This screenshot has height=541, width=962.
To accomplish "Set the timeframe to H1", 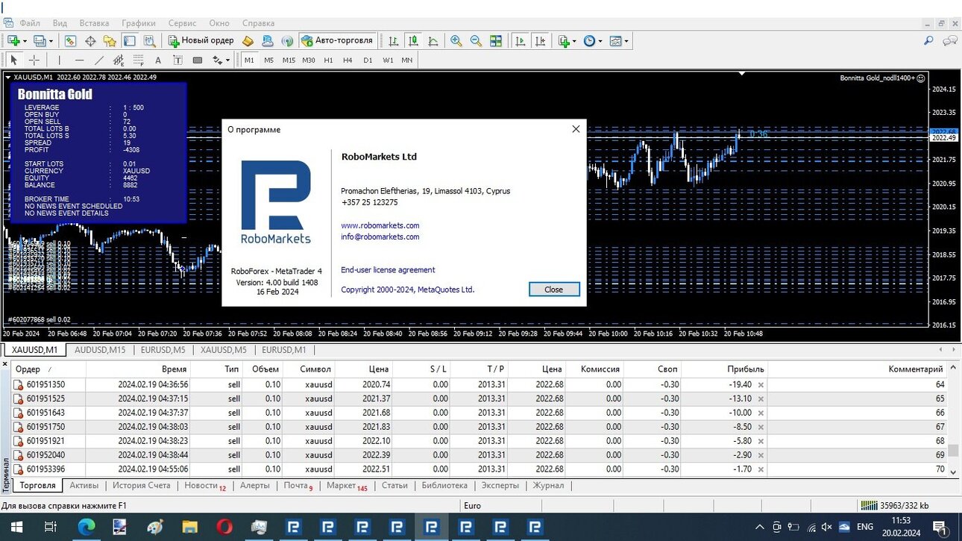I will point(328,60).
